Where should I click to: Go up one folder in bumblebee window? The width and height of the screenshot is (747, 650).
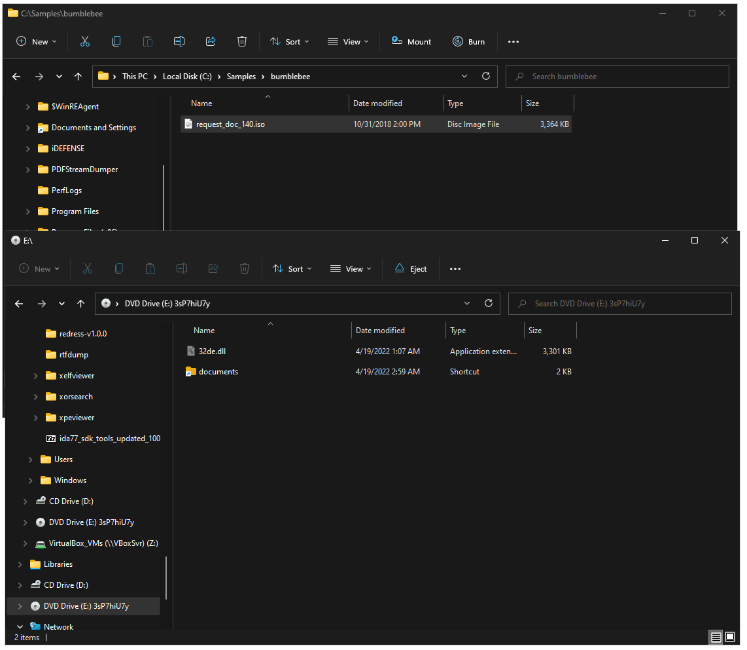pos(78,77)
